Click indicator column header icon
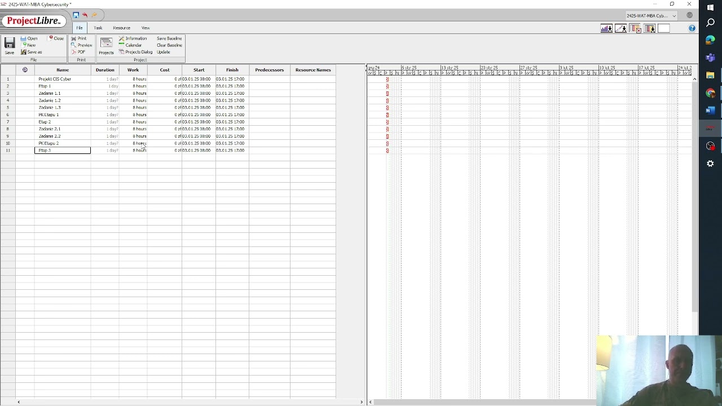The height and width of the screenshot is (406, 722). (x=25, y=70)
